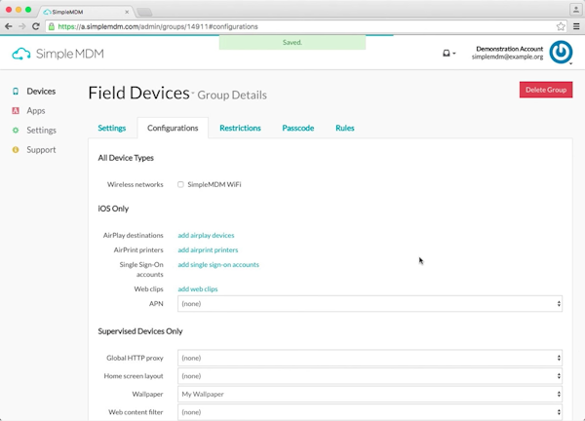Open Settings in the sidebar
The image size is (585, 421).
click(41, 131)
